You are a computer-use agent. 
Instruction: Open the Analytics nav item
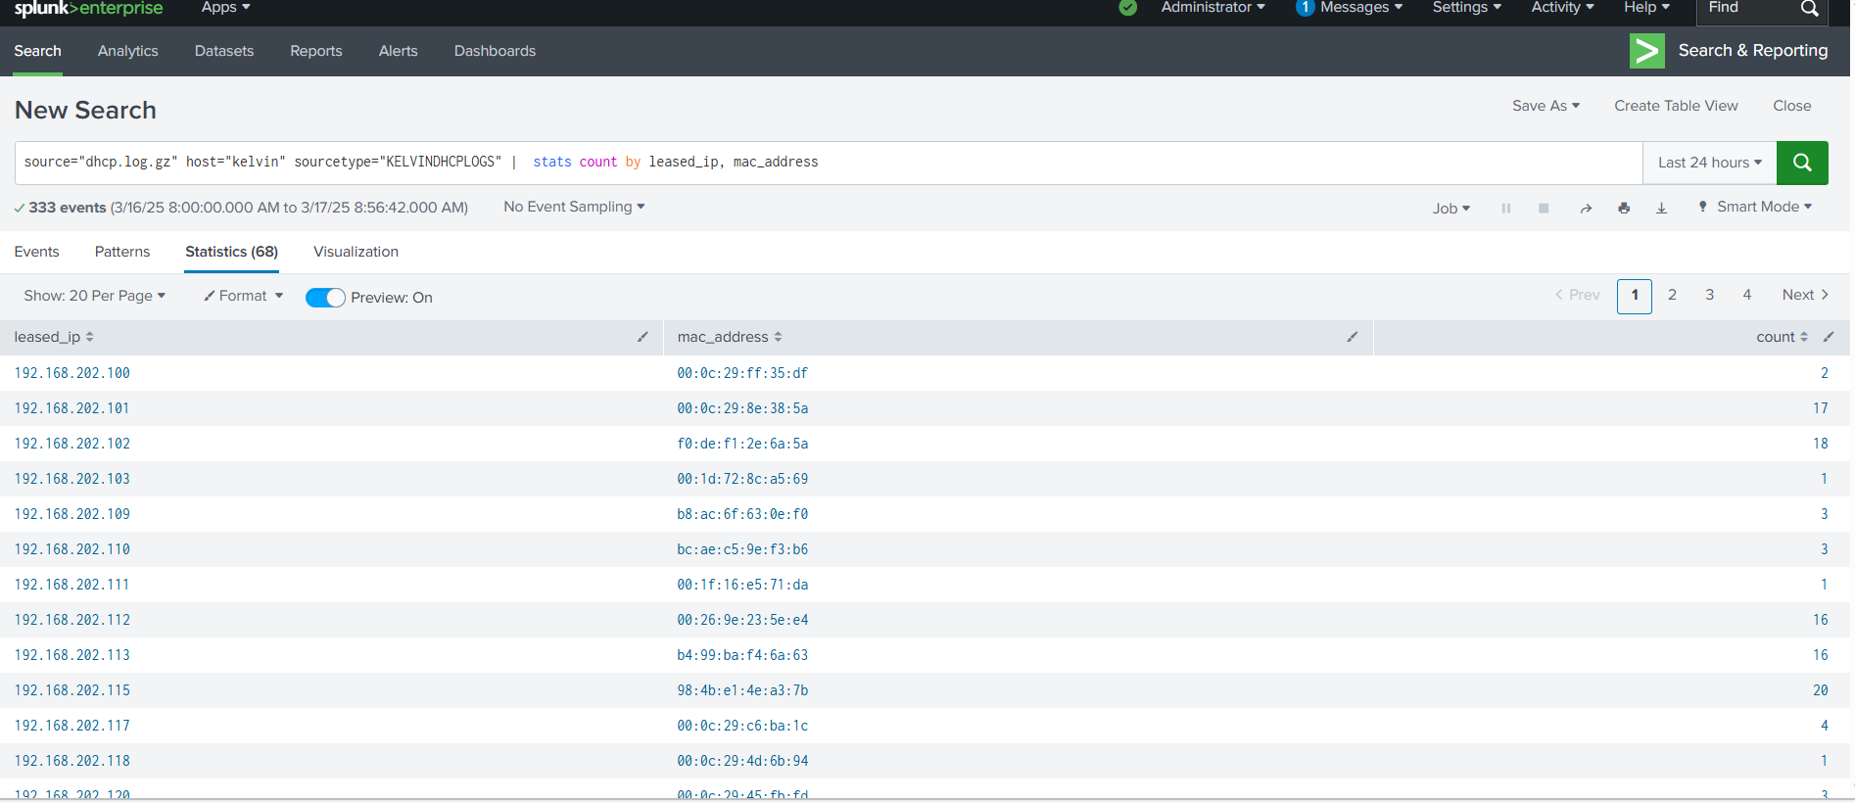[x=127, y=51]
